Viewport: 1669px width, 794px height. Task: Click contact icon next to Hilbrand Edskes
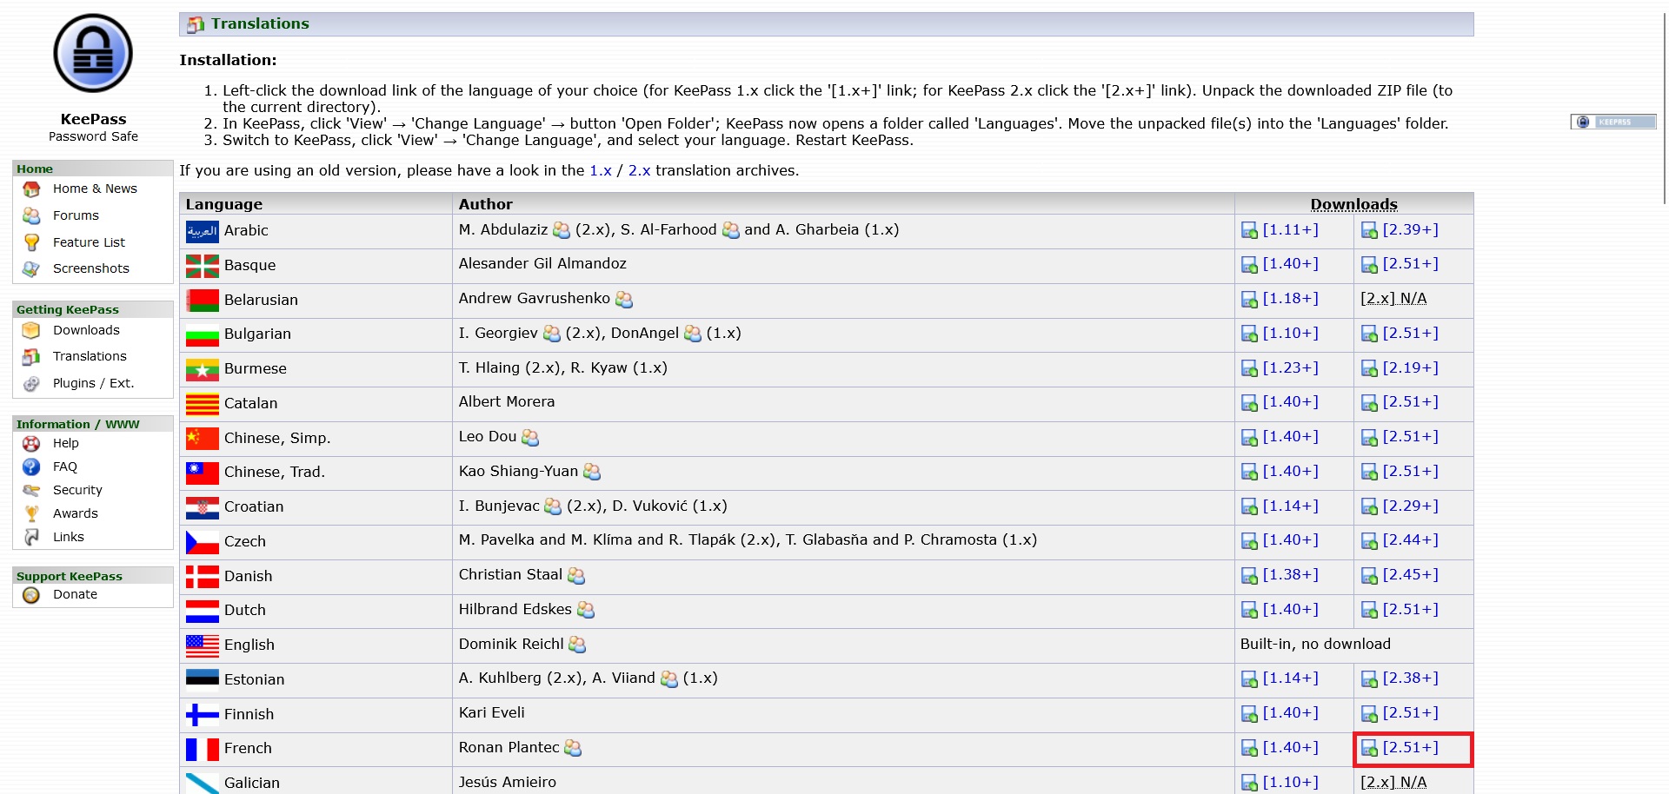coord(586,611)
